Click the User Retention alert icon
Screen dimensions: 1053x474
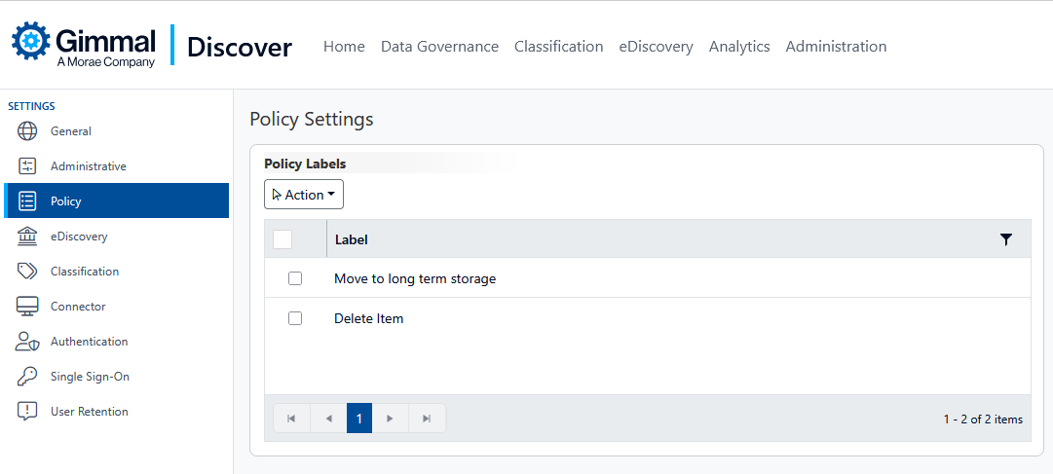pos(28,412)
